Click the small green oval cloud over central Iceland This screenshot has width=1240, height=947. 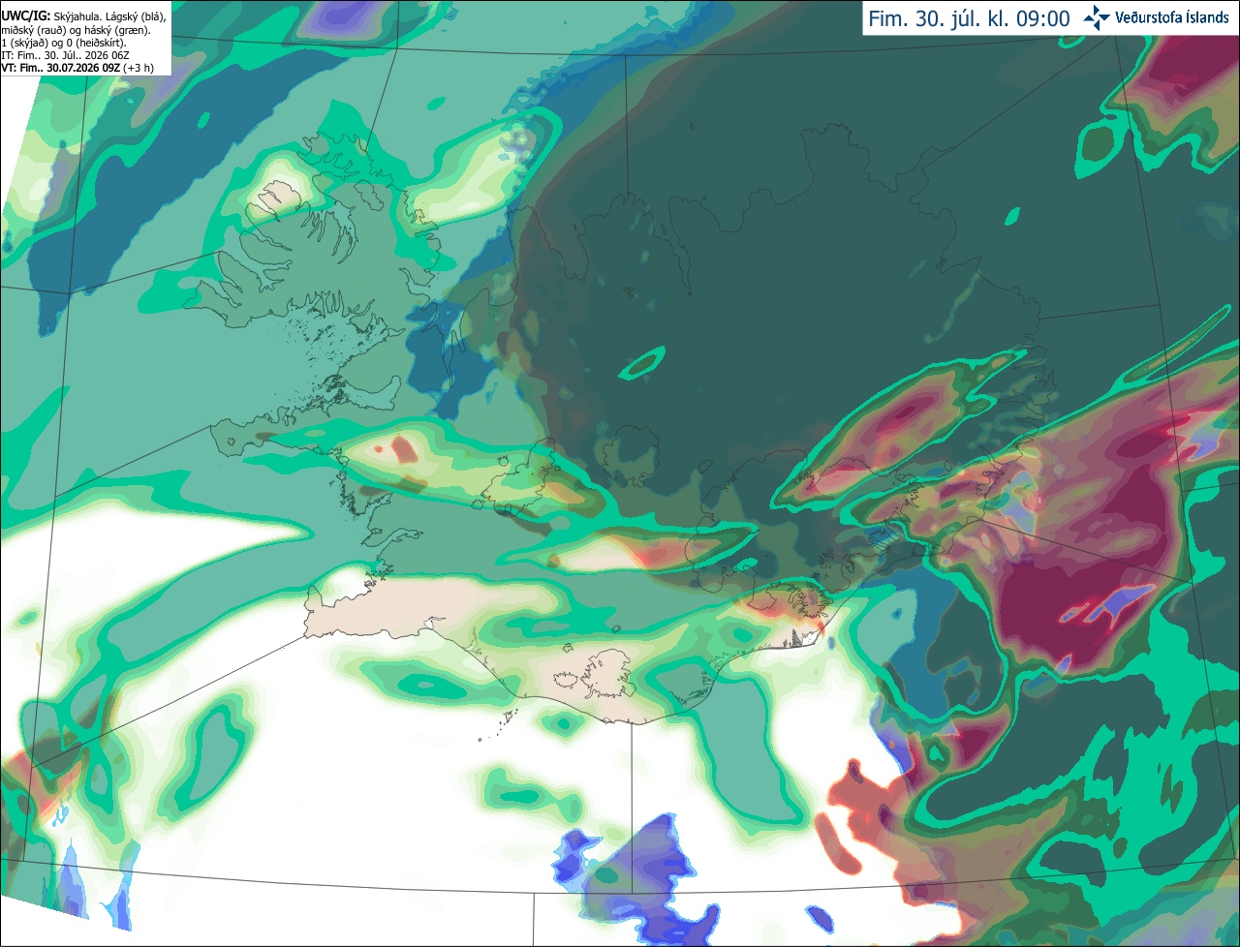tap(642, 362)
